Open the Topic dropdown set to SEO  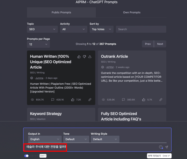pyautogui.click(x=42, y=29)
